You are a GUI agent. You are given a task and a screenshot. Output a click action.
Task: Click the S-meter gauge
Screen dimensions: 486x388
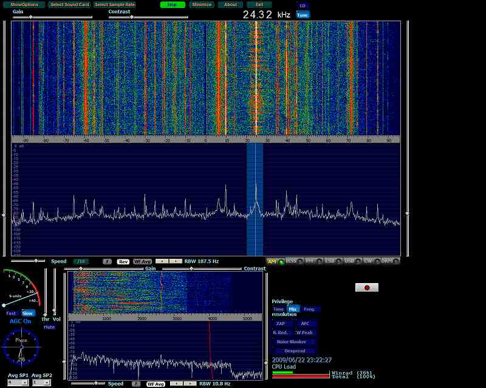tap(22, 290)
